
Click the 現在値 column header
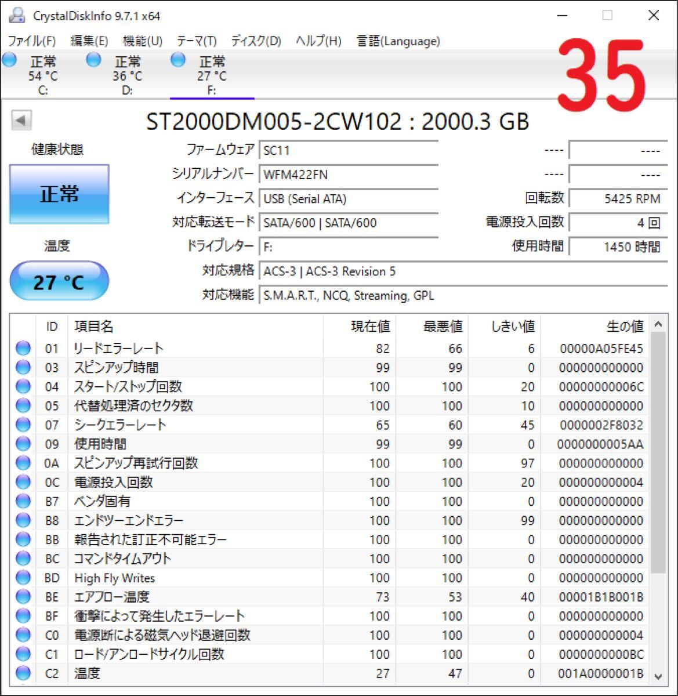tap(360, 327)
